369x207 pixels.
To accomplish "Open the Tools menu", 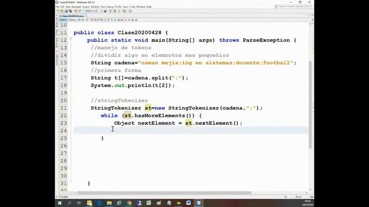I will [133, 7].
